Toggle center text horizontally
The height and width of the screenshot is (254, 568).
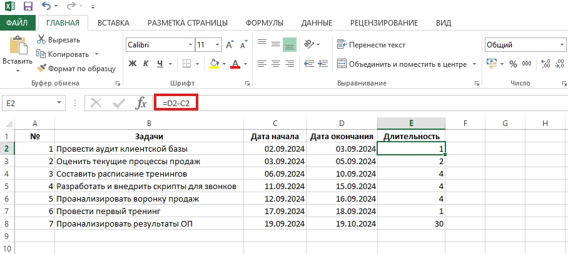pos(276,64)
